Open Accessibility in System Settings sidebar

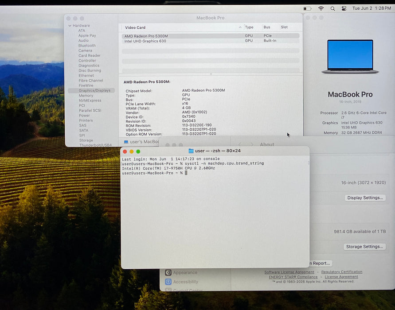tap(182, 282)
